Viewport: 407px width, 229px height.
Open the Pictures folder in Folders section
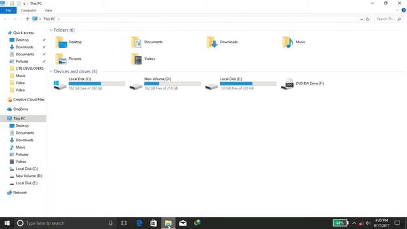tap(61, 59)
